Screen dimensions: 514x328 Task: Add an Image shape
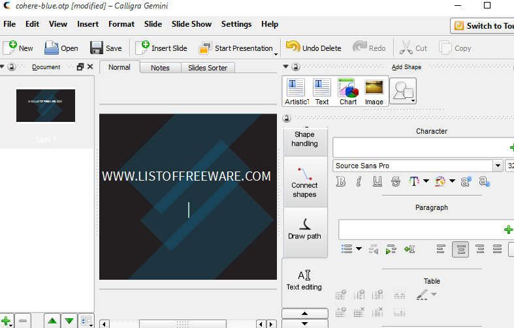click(374, 92)
